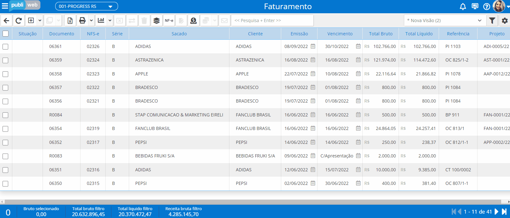The height and width of the screenshot is (218, 510).
Task: Refresh the invoice list
Action: pos(19,21)
